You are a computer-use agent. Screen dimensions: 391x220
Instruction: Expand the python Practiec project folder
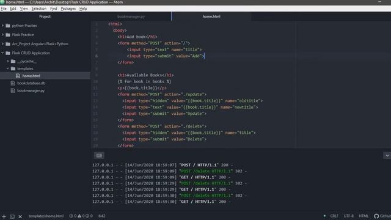[2, 26]
